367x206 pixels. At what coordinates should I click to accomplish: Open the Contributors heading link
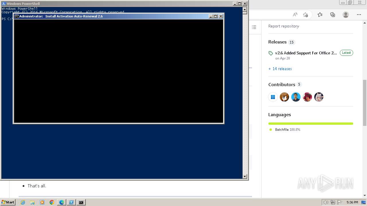pos(282,84)
